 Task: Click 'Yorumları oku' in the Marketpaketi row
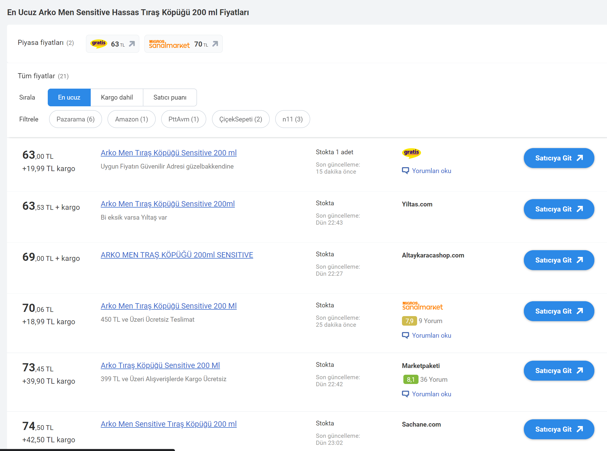click(x=431, y=394)
